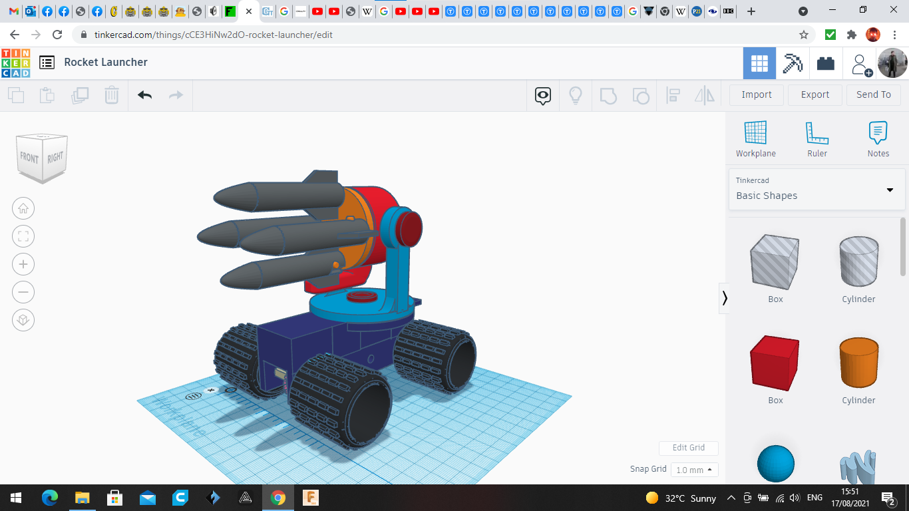
Task: Click the shapes panel scrollbar
Action: point(903,246)
